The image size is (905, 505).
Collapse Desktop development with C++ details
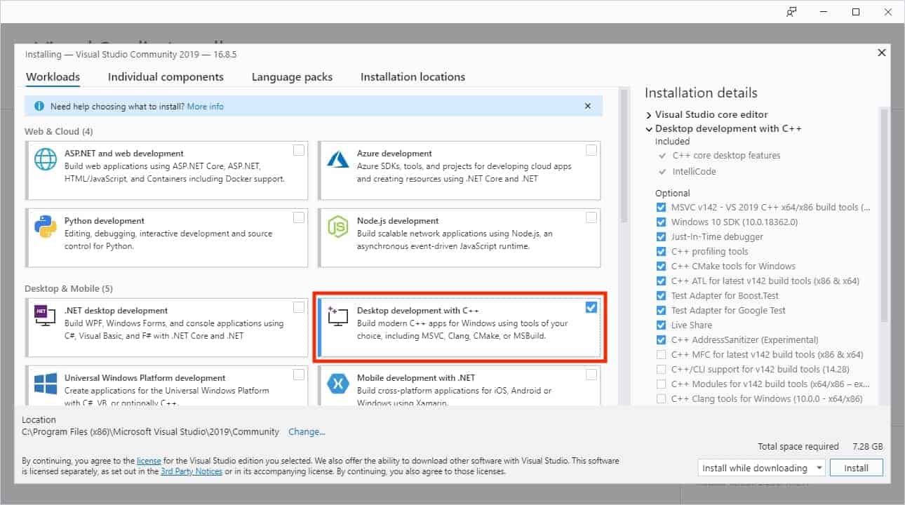[648, 129]
